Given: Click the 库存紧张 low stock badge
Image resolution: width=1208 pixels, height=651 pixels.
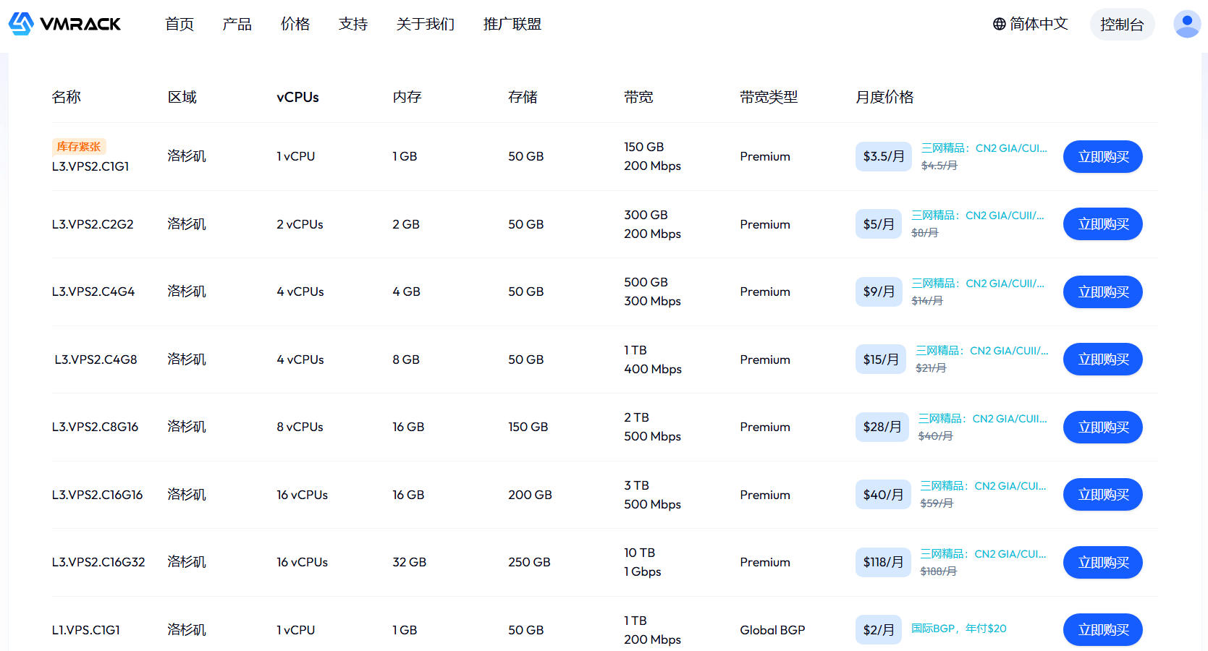Looking at the screenshot, I should pos(79,147).
